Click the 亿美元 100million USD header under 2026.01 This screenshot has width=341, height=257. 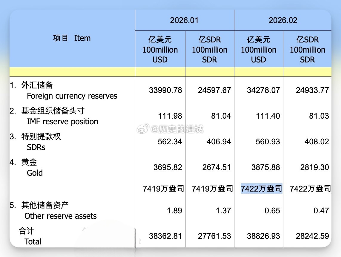160,50
